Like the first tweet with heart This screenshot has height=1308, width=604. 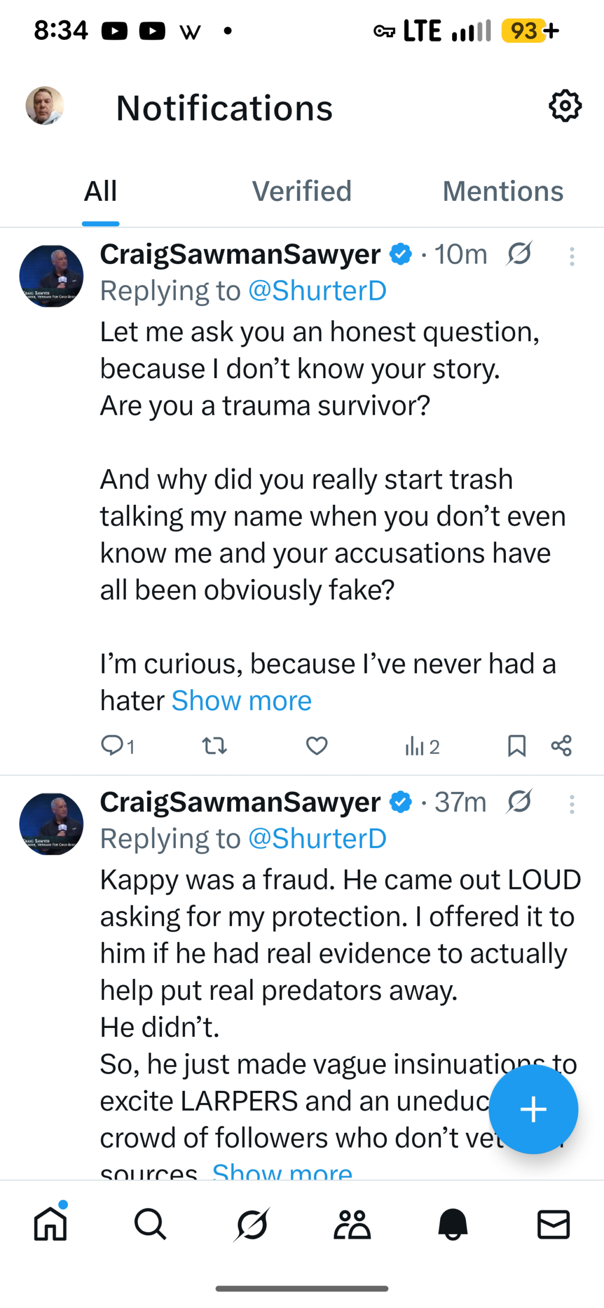point(317,745)
